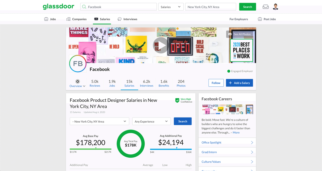Click the Office Spotlight link
The height and width of the screenshot is (171, 322).
coord(211,142)
